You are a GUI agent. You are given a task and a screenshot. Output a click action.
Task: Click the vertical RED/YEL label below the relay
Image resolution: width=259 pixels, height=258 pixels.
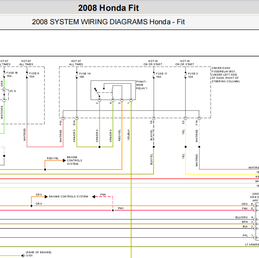pos(120,135)
